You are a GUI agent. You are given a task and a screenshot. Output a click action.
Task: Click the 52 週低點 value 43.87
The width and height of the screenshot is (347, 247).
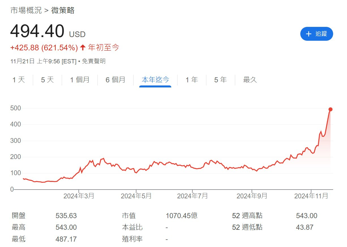click(x=305, y=227)
